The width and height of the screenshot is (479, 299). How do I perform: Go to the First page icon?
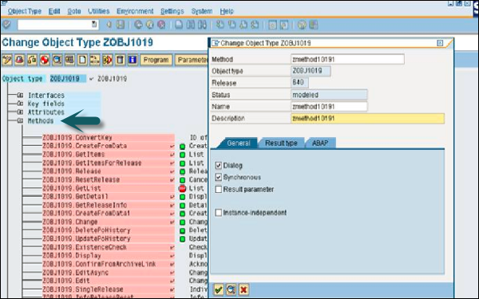click(220, 25)
